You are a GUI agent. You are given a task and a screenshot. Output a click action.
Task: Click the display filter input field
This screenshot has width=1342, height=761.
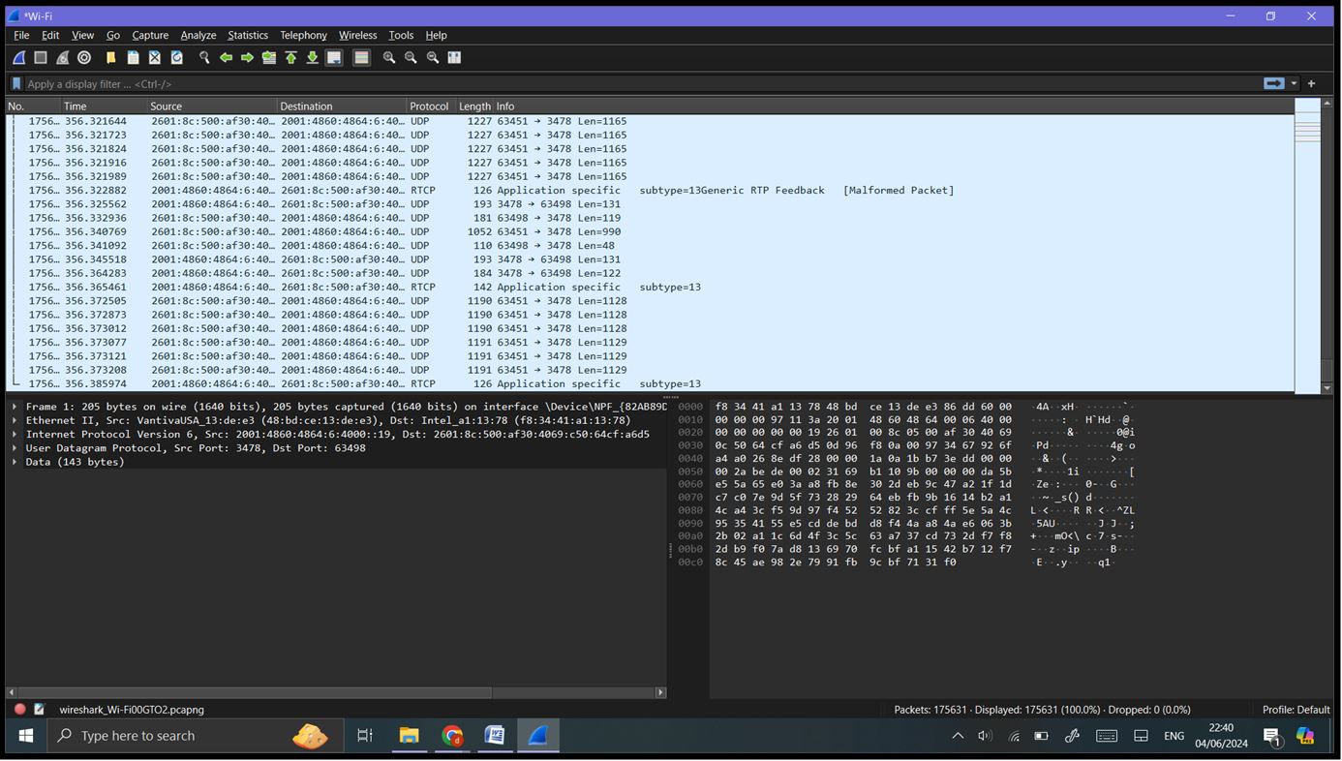tap(387, 83)
